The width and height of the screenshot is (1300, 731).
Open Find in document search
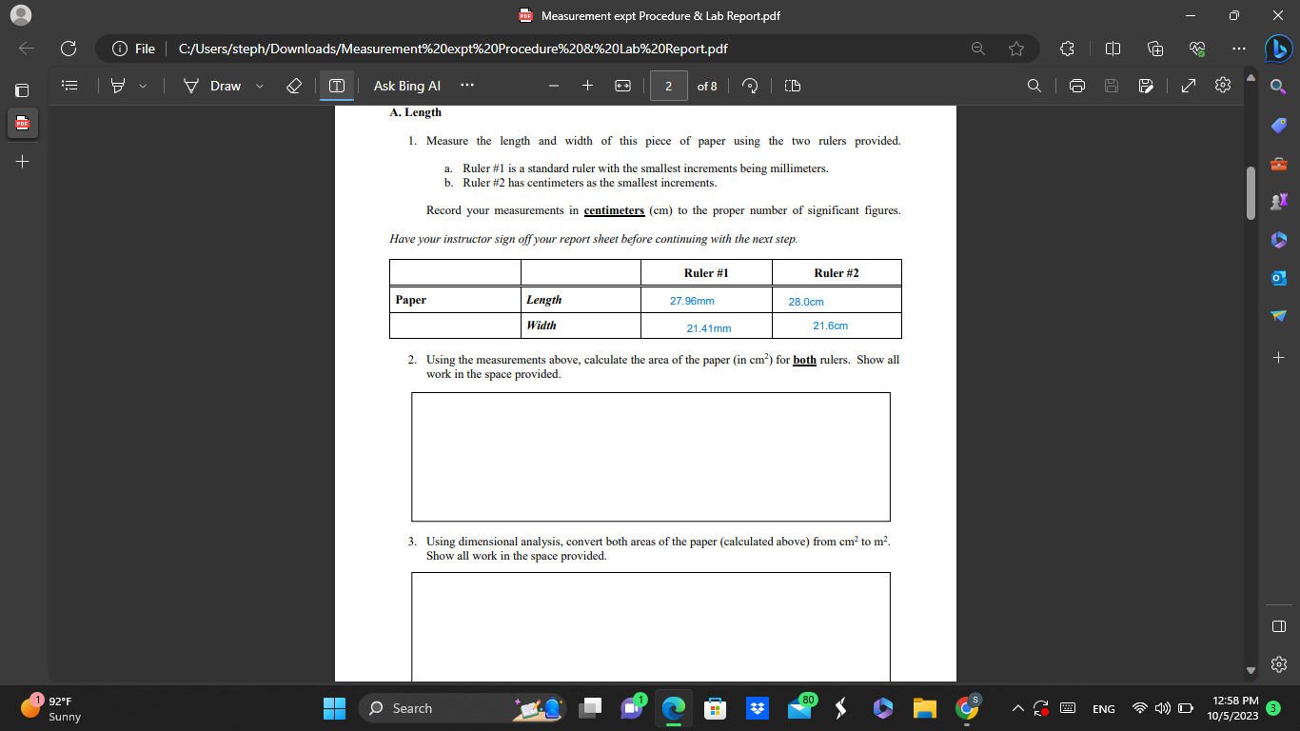1034,86
